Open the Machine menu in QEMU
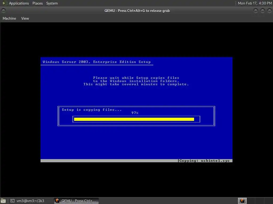Viewport: 273px width, 204px height. [9, 18]
